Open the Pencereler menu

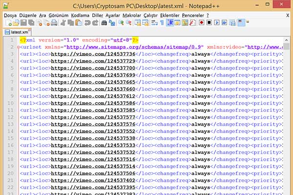pos(193,15)
